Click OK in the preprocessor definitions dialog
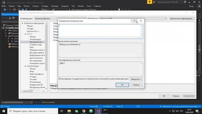This screenshot has height=114, width=202. 122,85
